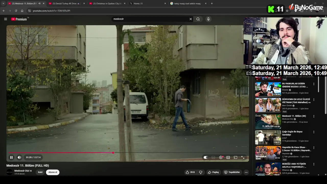Switch to Christmas in Quebec City tab
The image size is (327, 184).
107,4
